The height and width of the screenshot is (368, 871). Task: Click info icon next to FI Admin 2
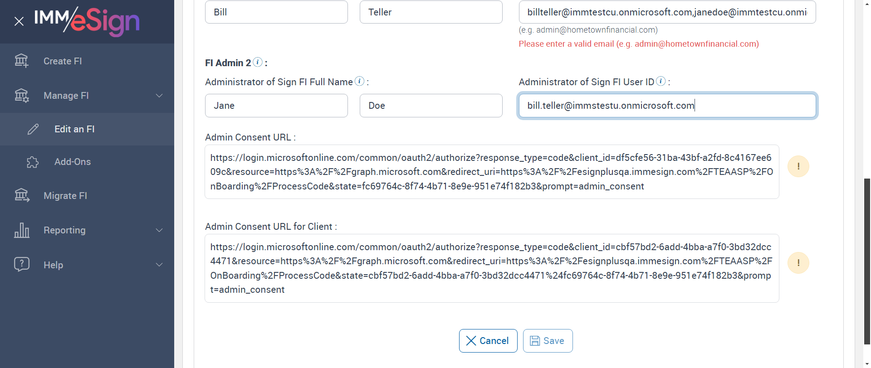pos(258,62)
